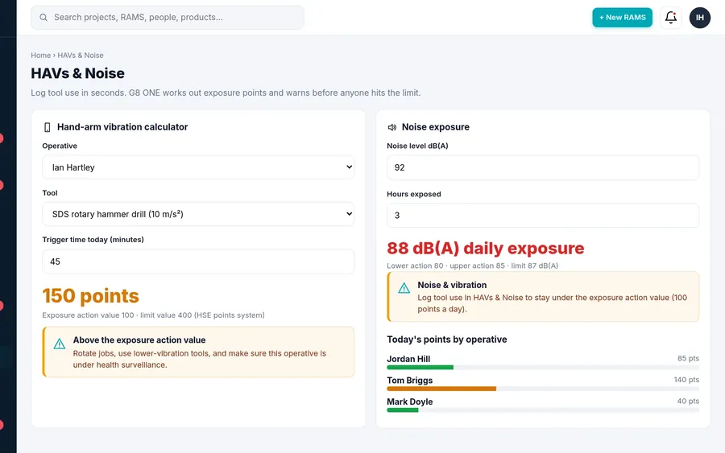Click the search magnifier icon
Viewport: 725px width, 453px height.
[43, 18]
